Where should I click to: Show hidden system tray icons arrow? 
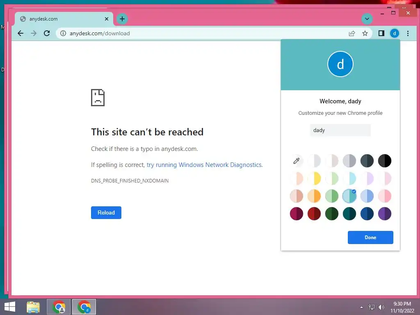click(361, 307)
